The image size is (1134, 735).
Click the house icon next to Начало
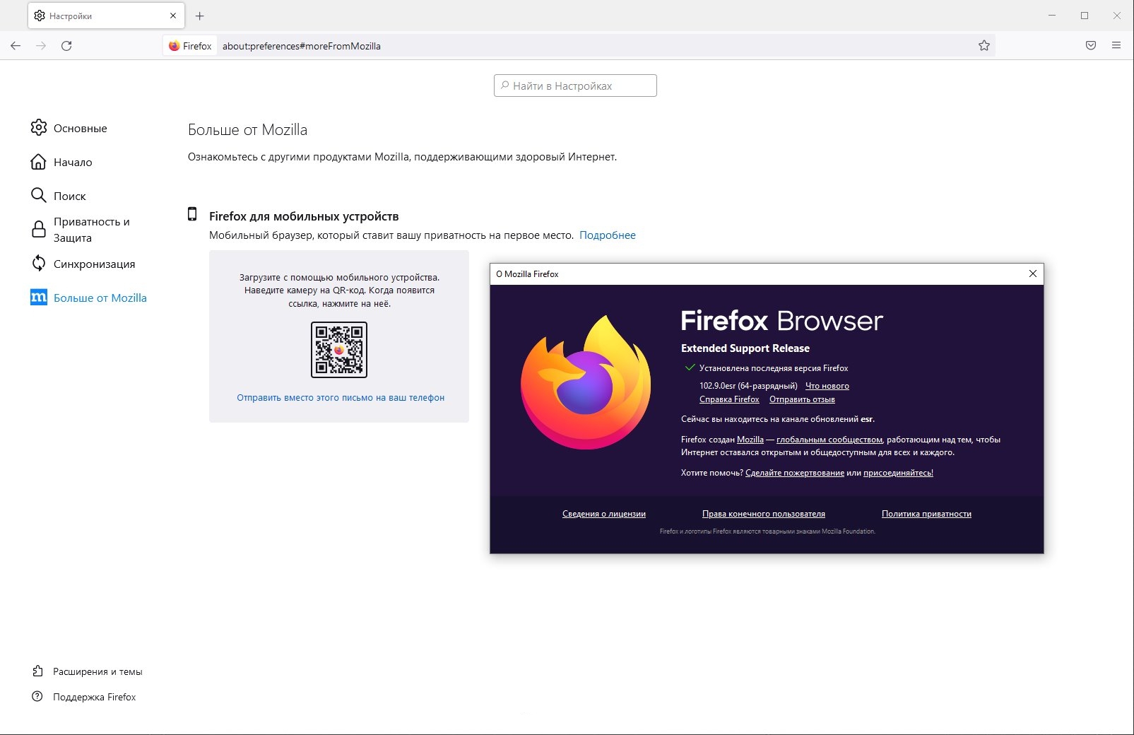pyautogui.click(x=38, y=162)
